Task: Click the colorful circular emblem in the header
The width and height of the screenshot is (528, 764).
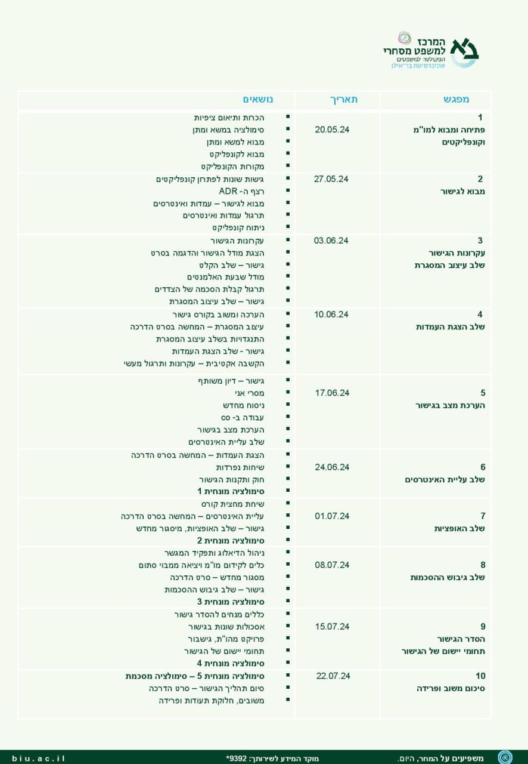Action: [x=404, y=39]
